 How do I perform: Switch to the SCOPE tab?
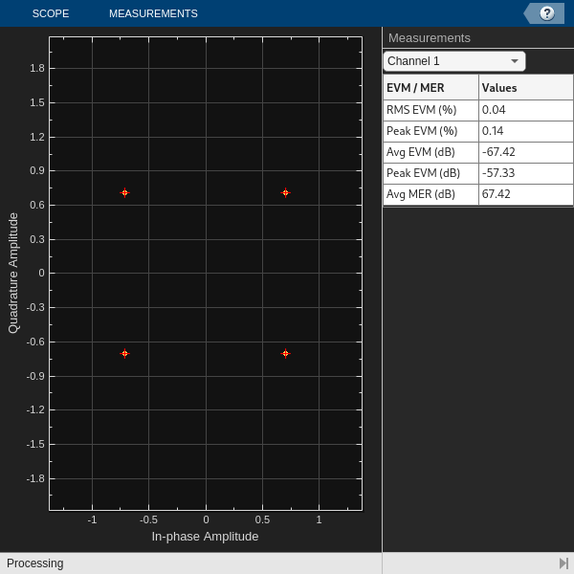click(50, 13)
